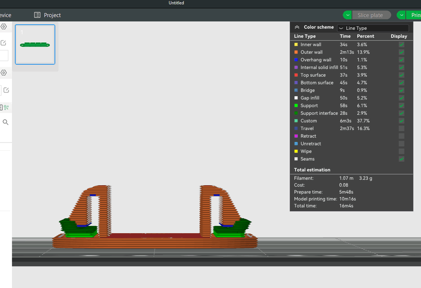Click the Seams label
The width and height of the screenshot is (421, 288).
tap(307, 159)
